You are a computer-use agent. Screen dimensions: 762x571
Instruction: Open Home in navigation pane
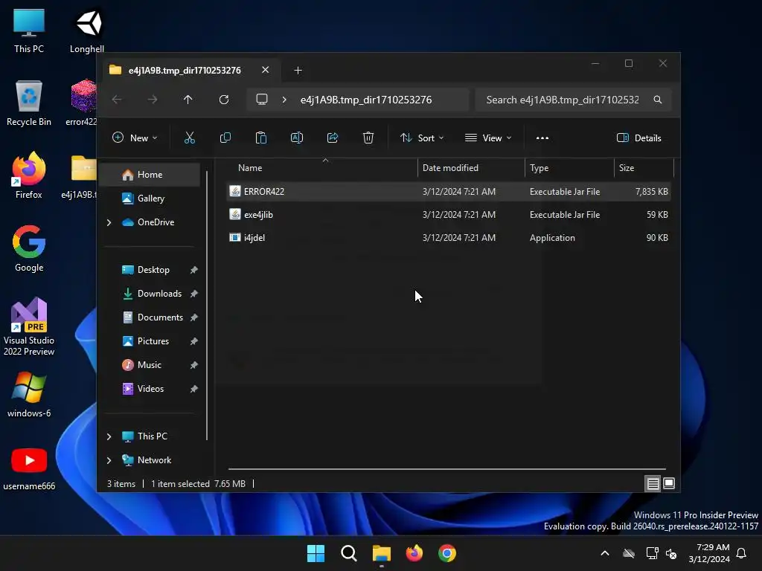150,175
